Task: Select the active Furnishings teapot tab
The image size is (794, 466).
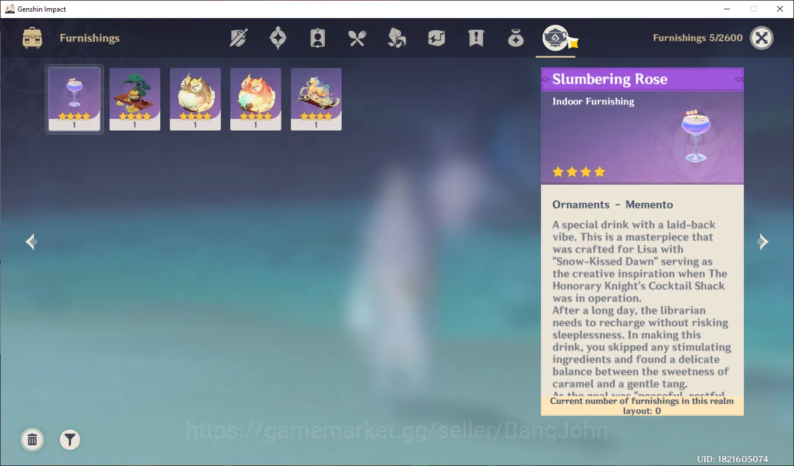Action: click(x=556, y=38)
